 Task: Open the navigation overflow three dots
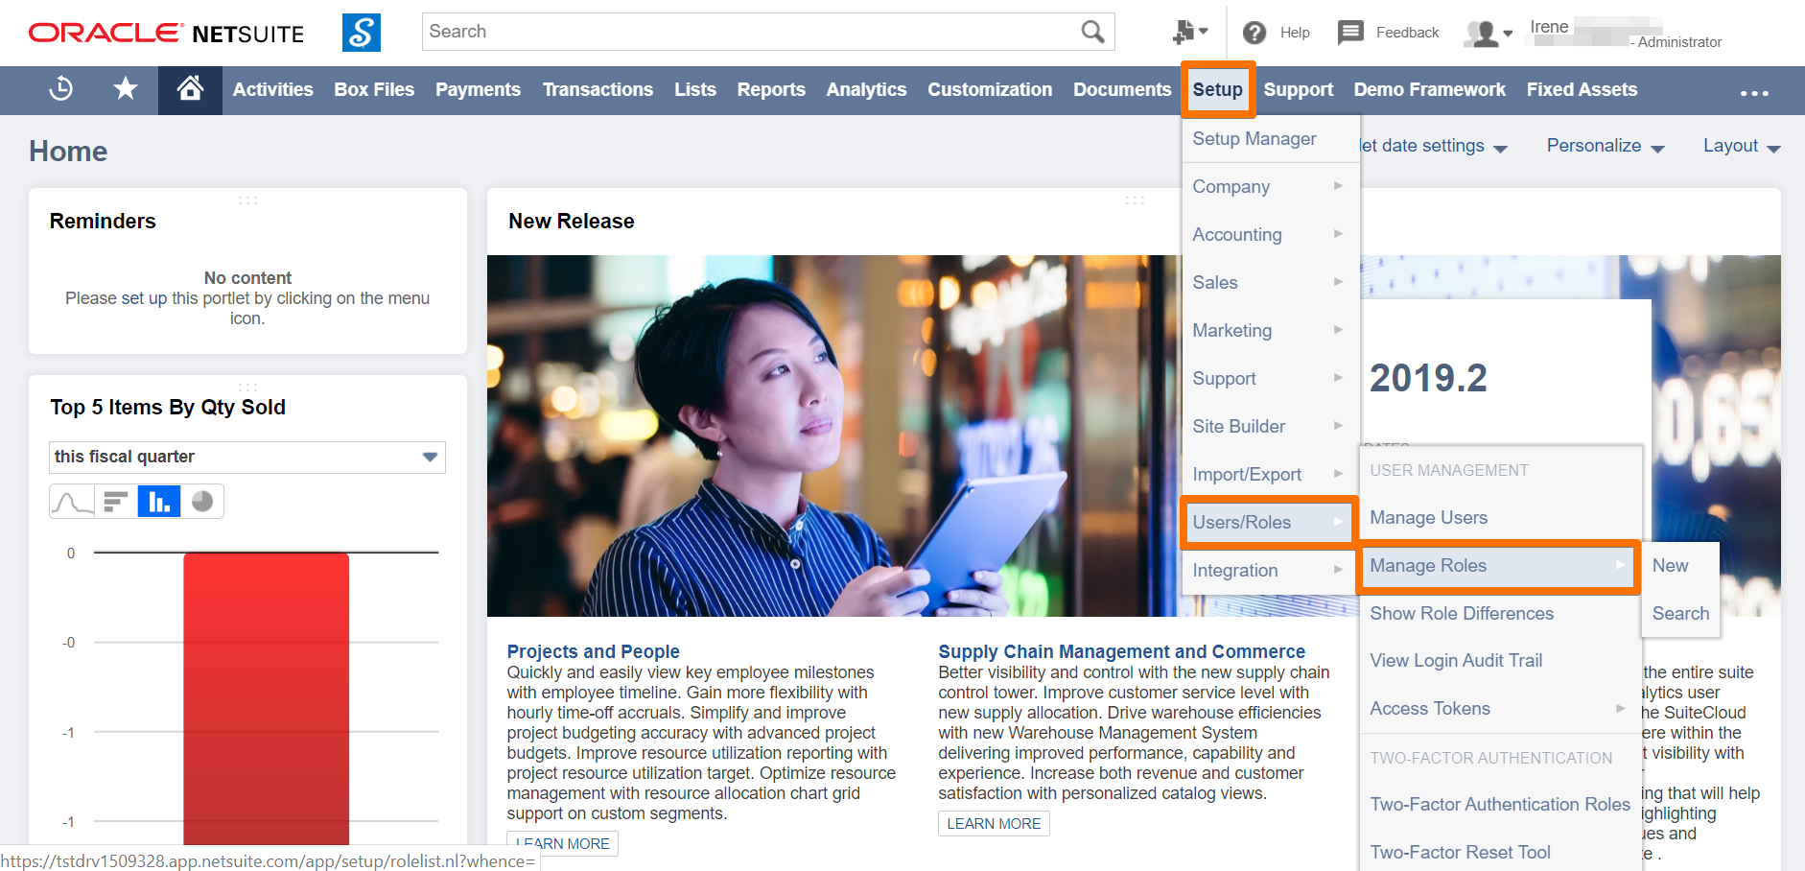click(x=1754, y=93)
